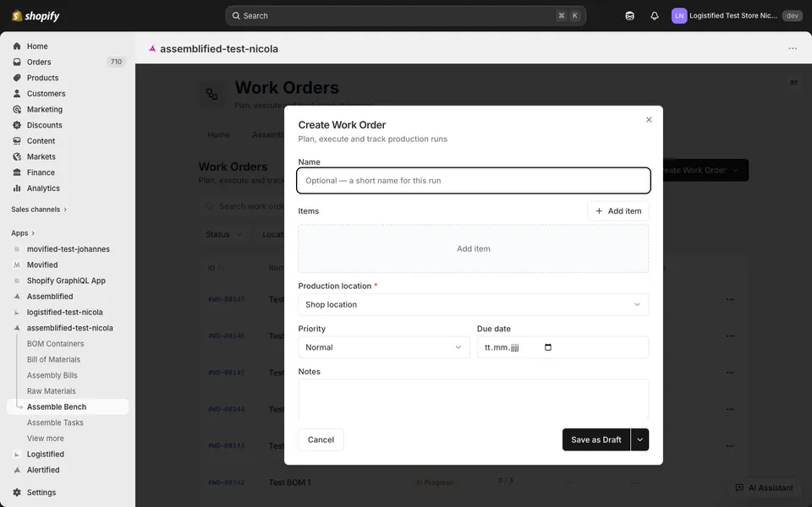Open the Sidekick assistant icon in top bar

(629, 16)
